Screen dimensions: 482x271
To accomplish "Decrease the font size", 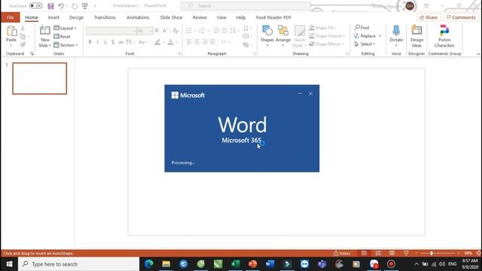I will click(165, 30).
